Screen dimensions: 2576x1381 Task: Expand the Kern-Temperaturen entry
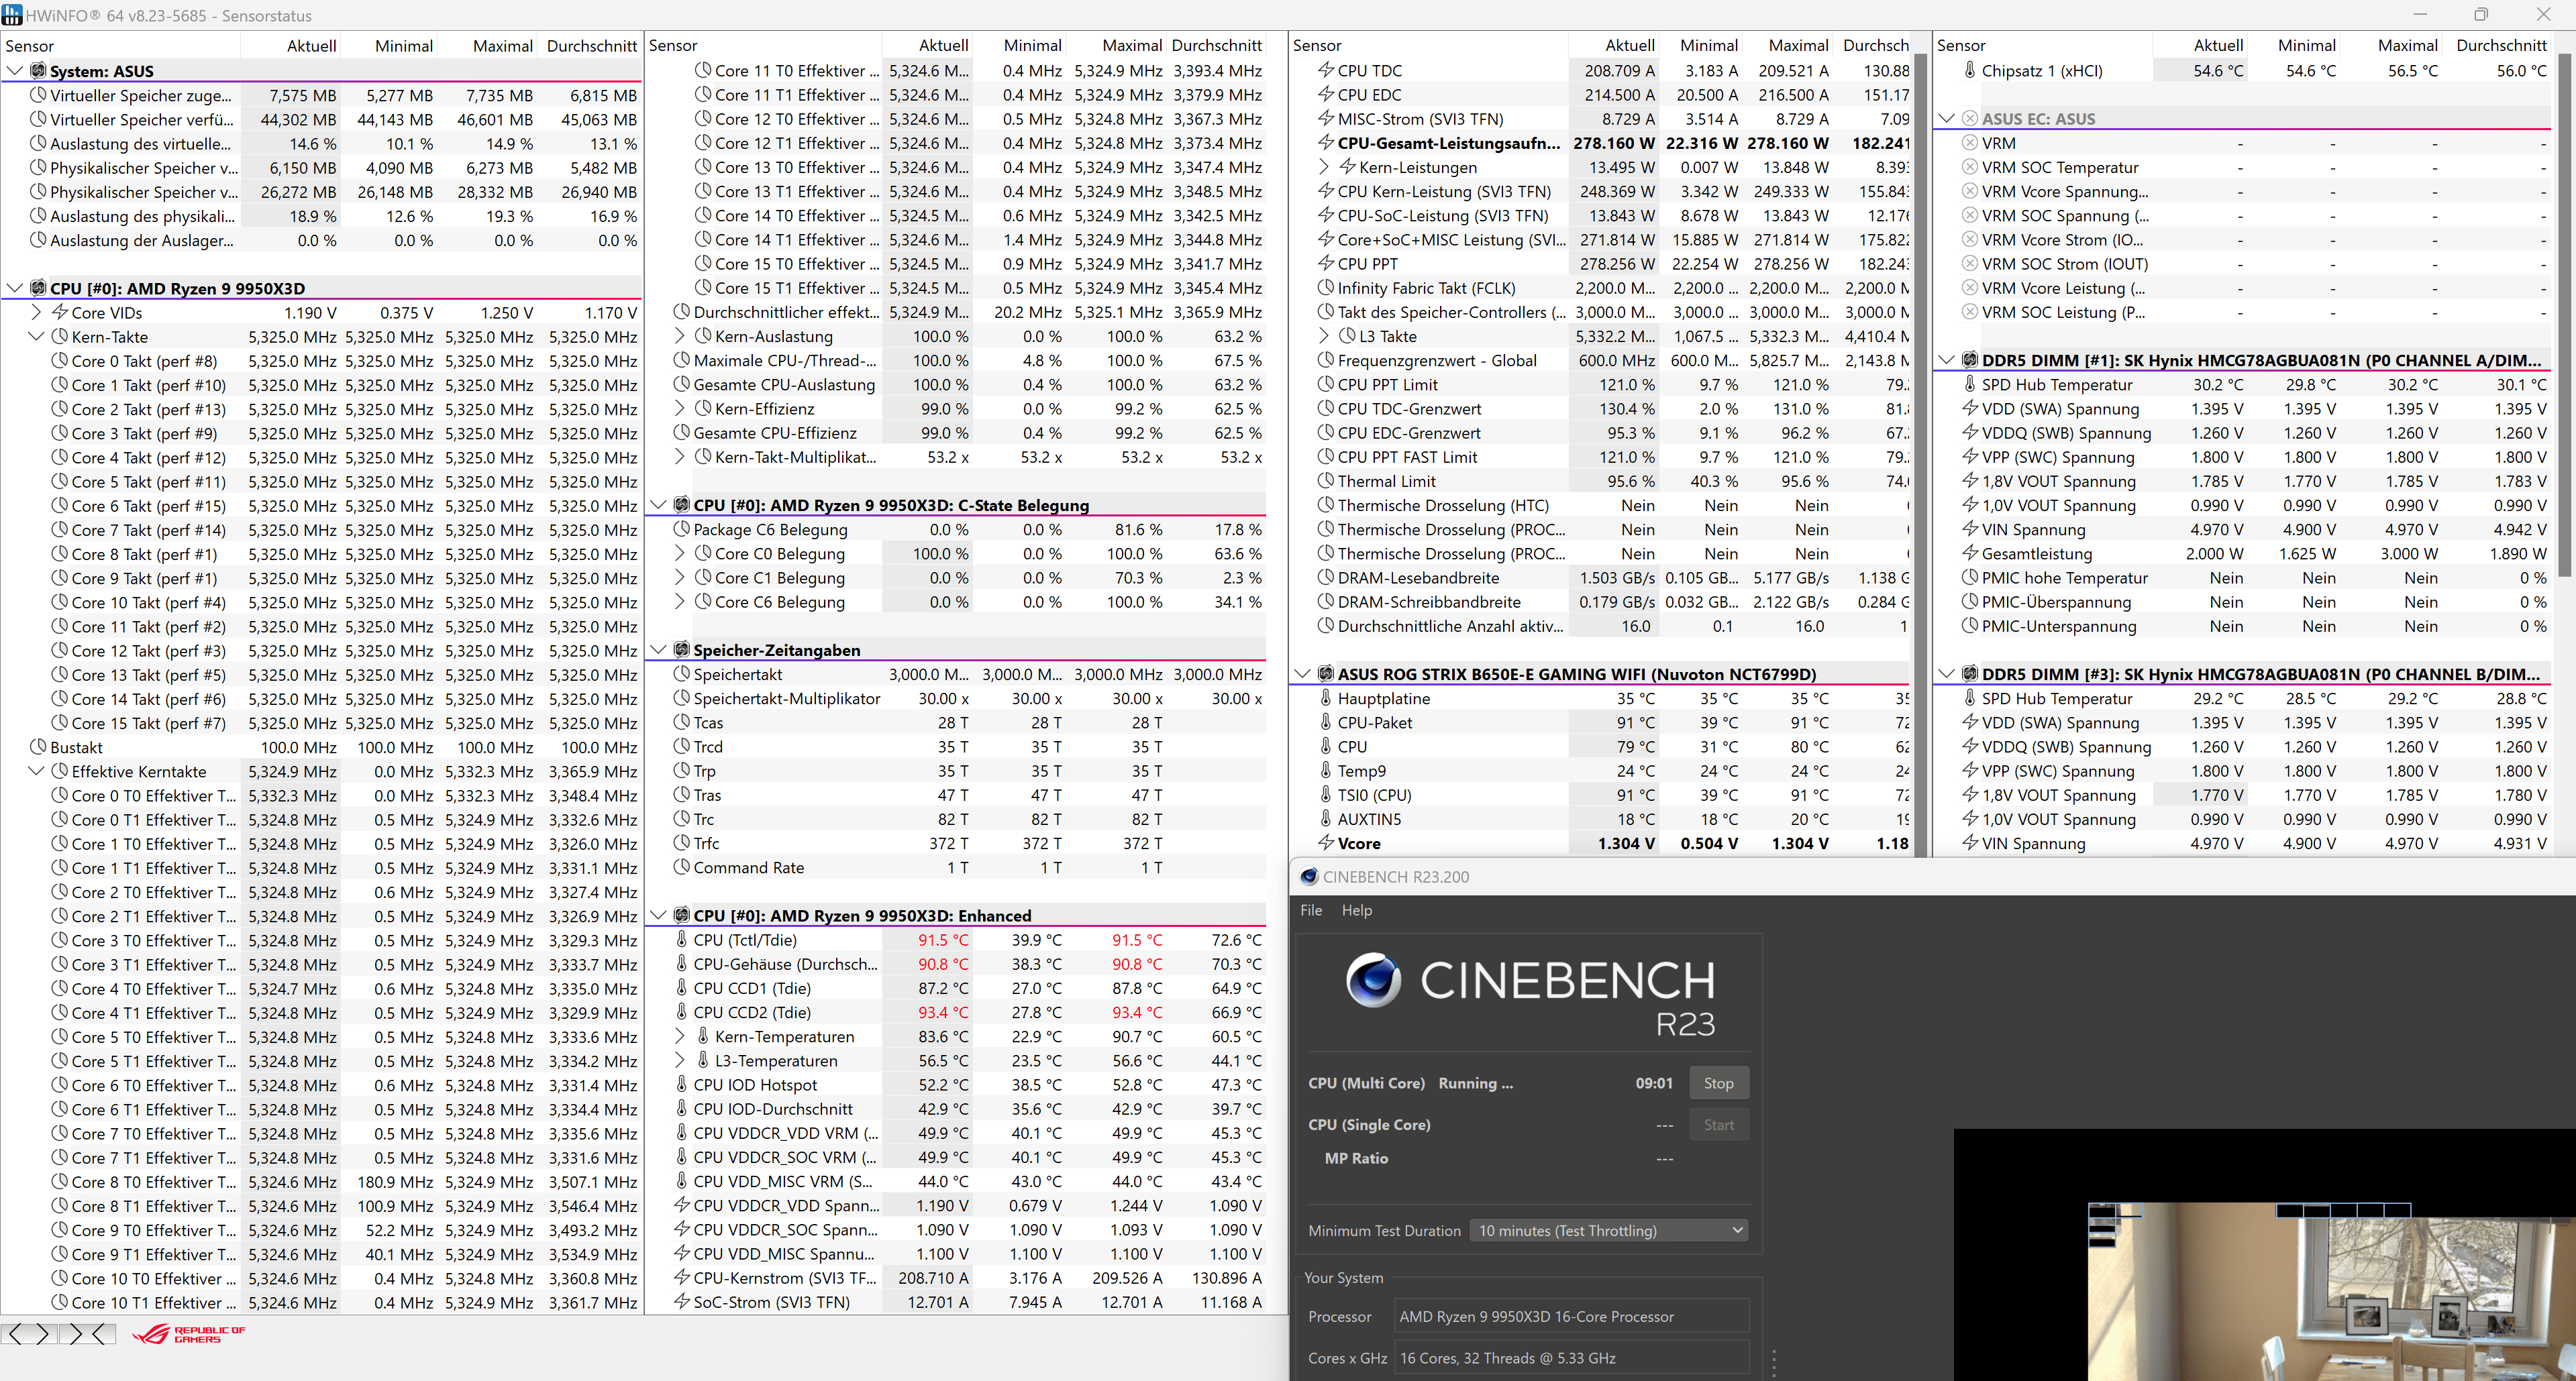pos(680,1036)
